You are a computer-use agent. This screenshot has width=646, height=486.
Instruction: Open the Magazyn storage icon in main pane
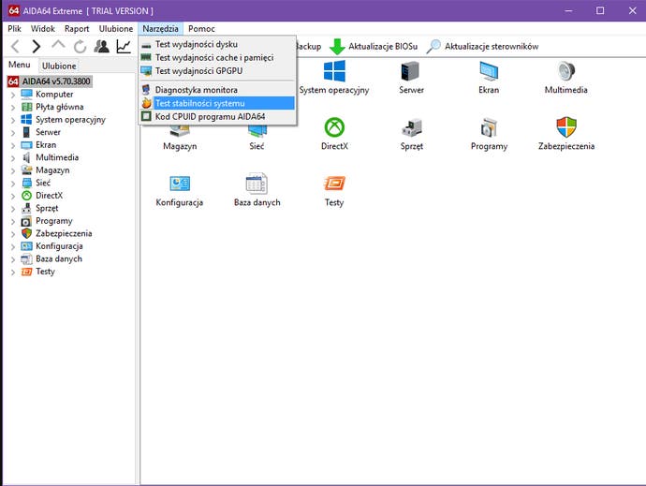tap(180, 131)
